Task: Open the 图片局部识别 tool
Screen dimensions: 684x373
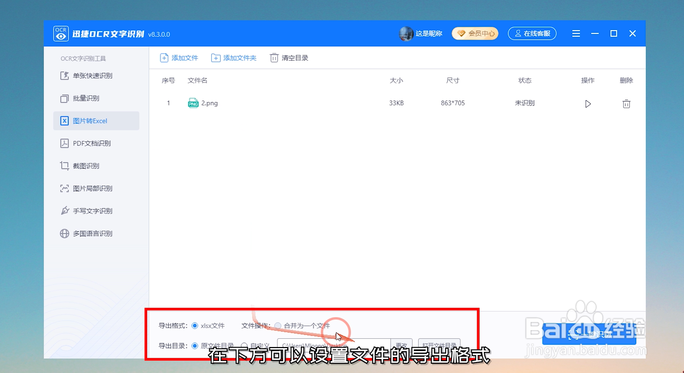Action: pyautogui.click(x=96, y=188)
